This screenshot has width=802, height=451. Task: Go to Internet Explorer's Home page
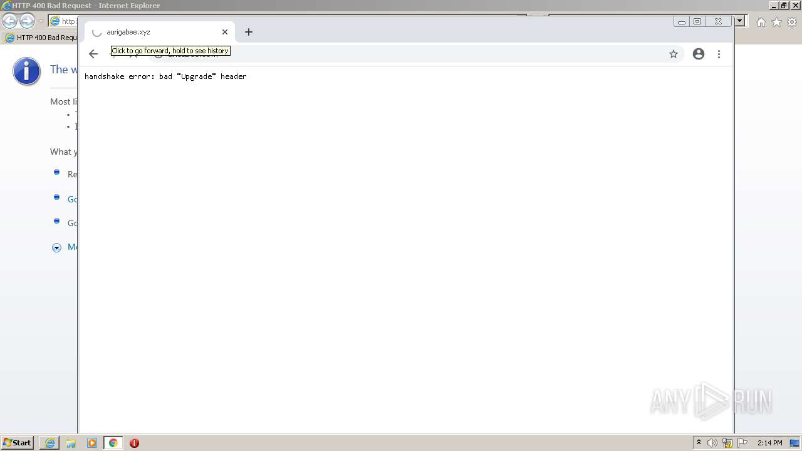coord(761,22)
